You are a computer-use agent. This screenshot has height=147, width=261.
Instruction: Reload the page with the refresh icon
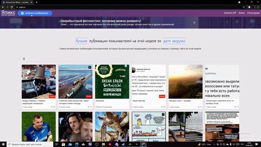(x=12, y=7)
